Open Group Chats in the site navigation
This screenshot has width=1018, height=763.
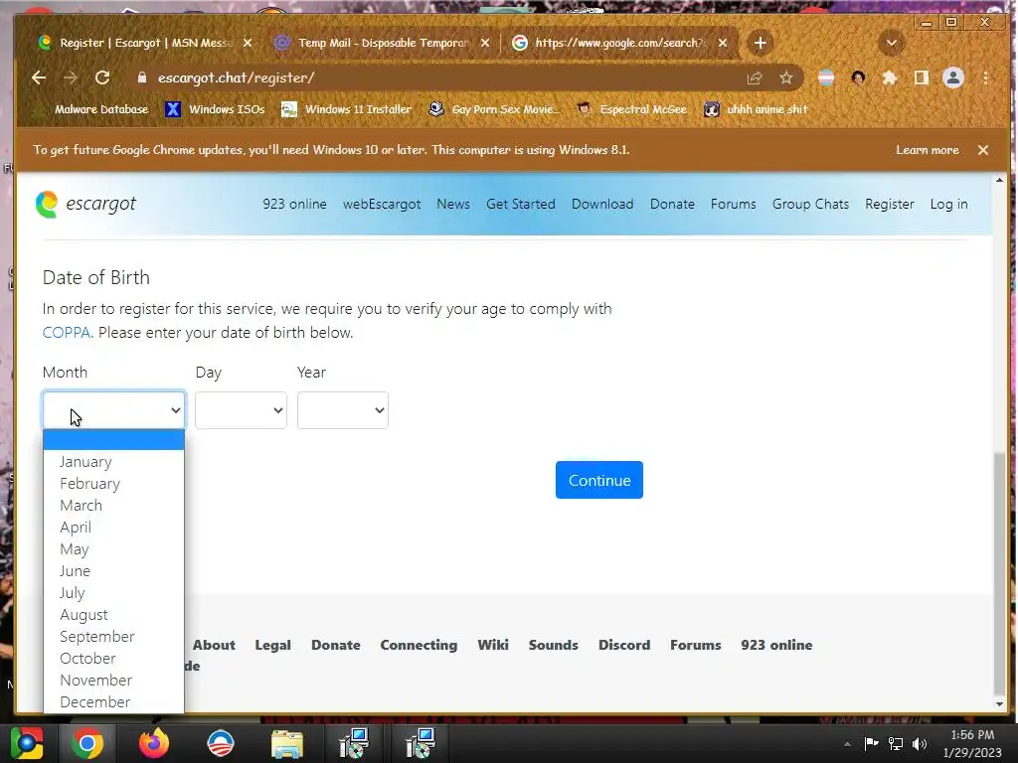pyautogui.click(x=810, y=204)
